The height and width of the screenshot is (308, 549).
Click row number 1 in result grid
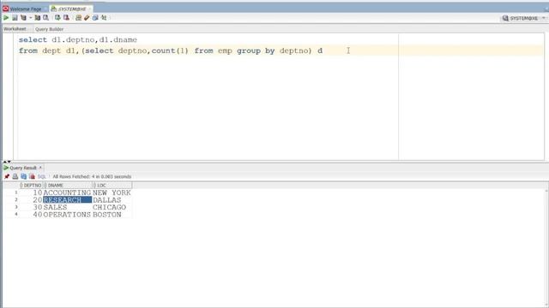pos(15,192)
